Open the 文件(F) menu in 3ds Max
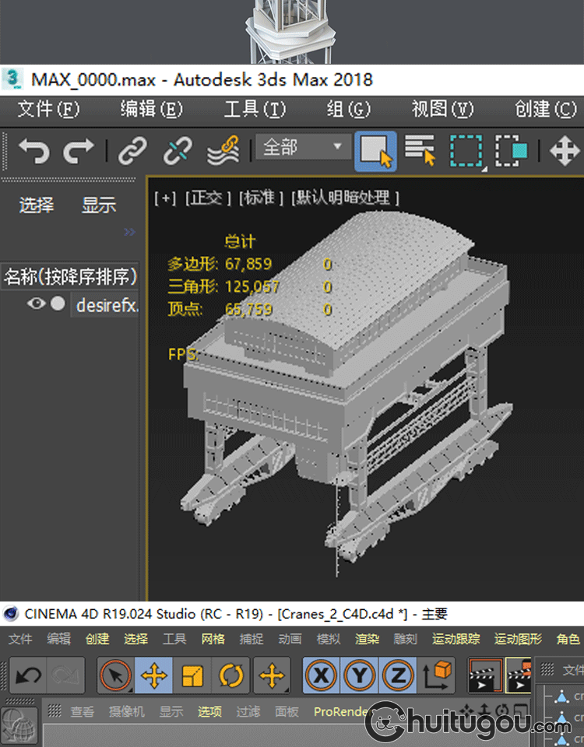 (x=48, y=109)
